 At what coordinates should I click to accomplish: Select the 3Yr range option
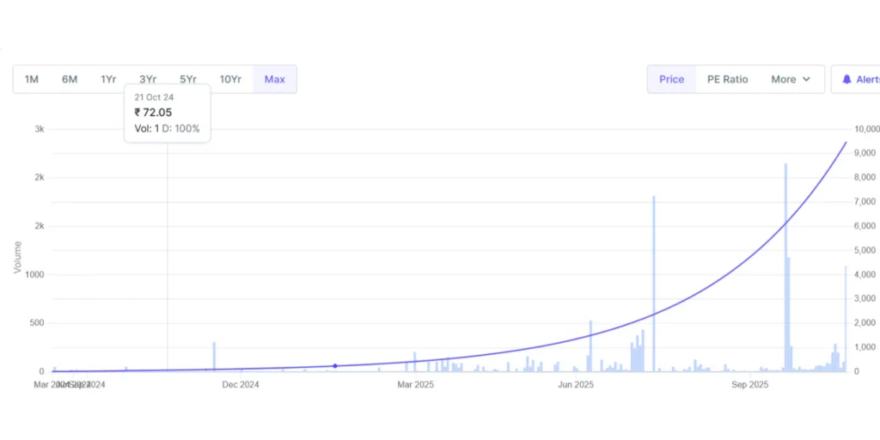pos(148,79)
